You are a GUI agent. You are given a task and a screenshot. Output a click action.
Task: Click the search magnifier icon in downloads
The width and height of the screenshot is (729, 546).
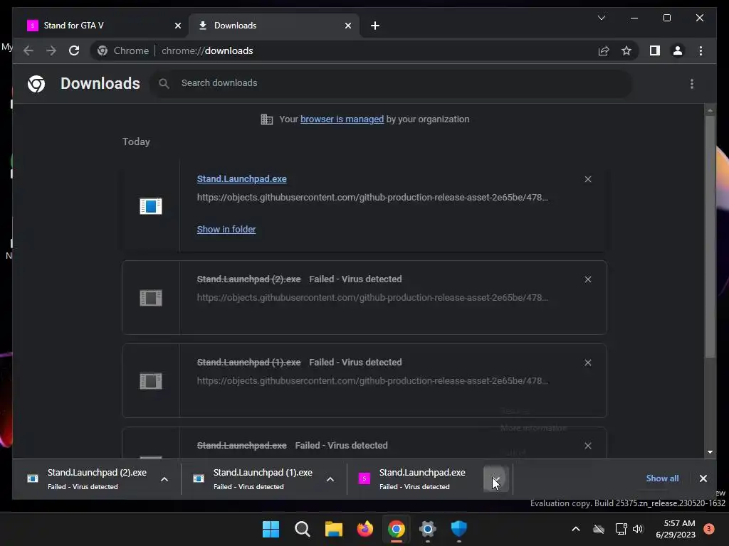(164, 83)
